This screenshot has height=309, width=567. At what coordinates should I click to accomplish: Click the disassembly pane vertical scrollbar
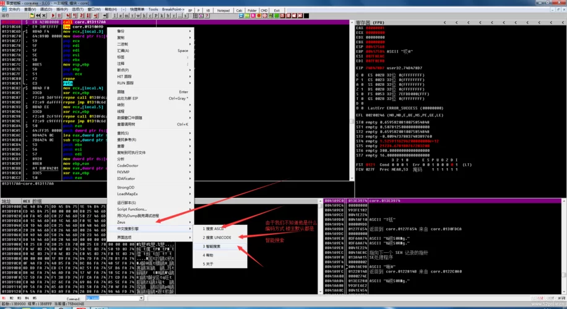tap(352, 100)
